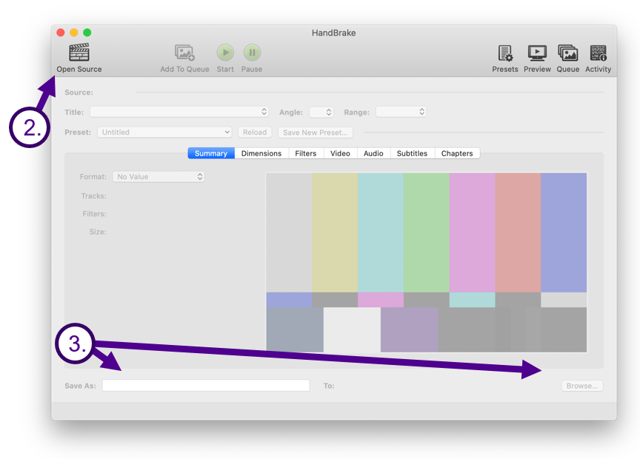Open the Presets panel icon
640x459 pixels.
505,53
